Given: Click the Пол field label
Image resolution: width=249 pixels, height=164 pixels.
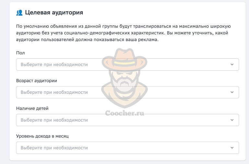Looking at the screenshot, I should tap(20, 53).
